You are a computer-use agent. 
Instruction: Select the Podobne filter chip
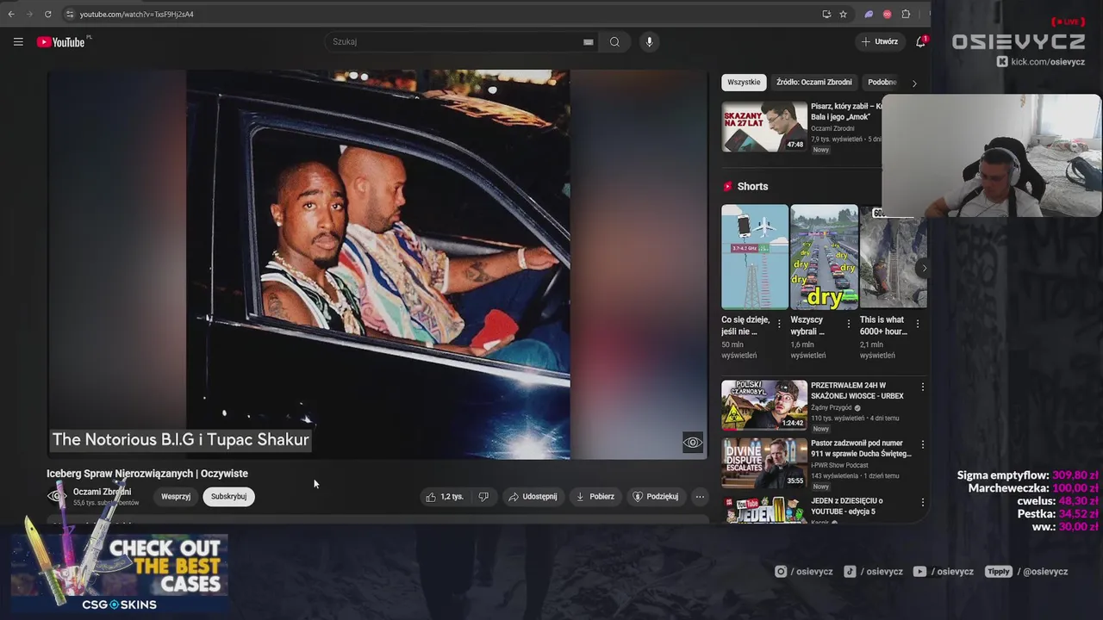point(882,82)
